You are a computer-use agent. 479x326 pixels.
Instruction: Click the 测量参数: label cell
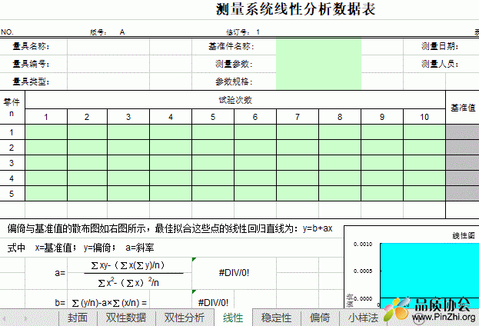point(234,64)
